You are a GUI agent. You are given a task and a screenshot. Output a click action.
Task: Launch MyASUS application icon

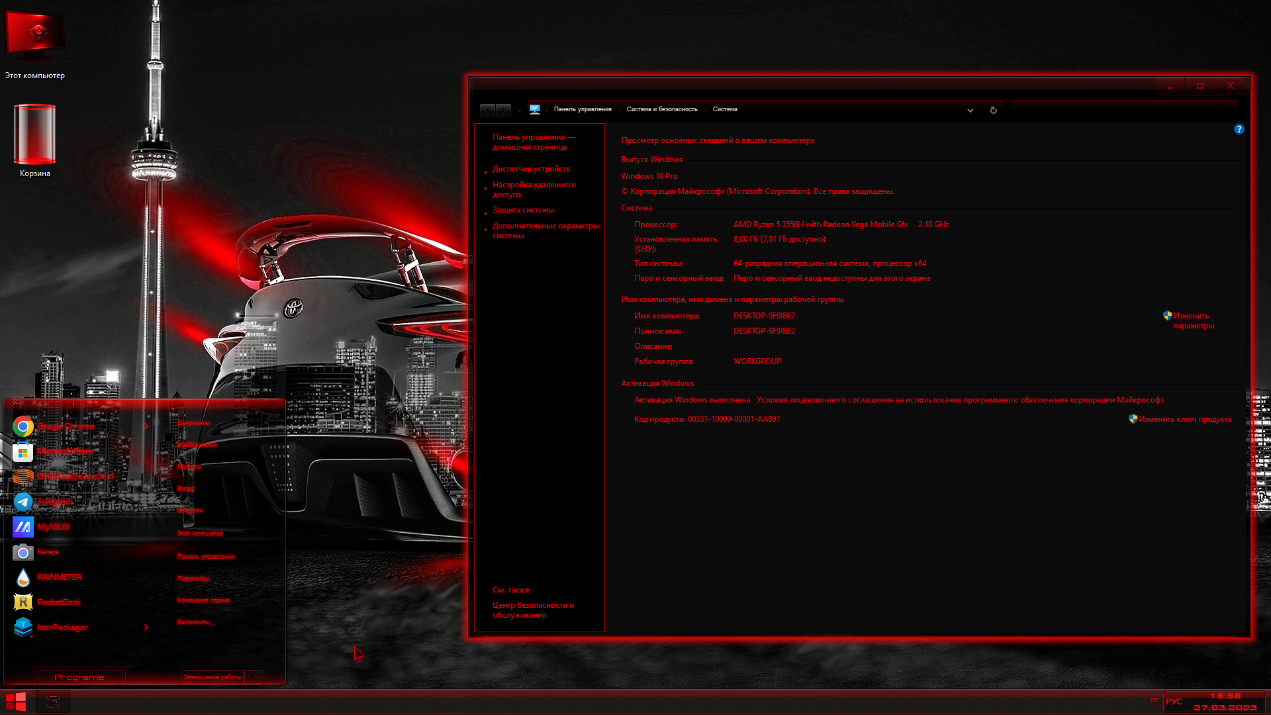pyautogui.click(x=23, y=527)
